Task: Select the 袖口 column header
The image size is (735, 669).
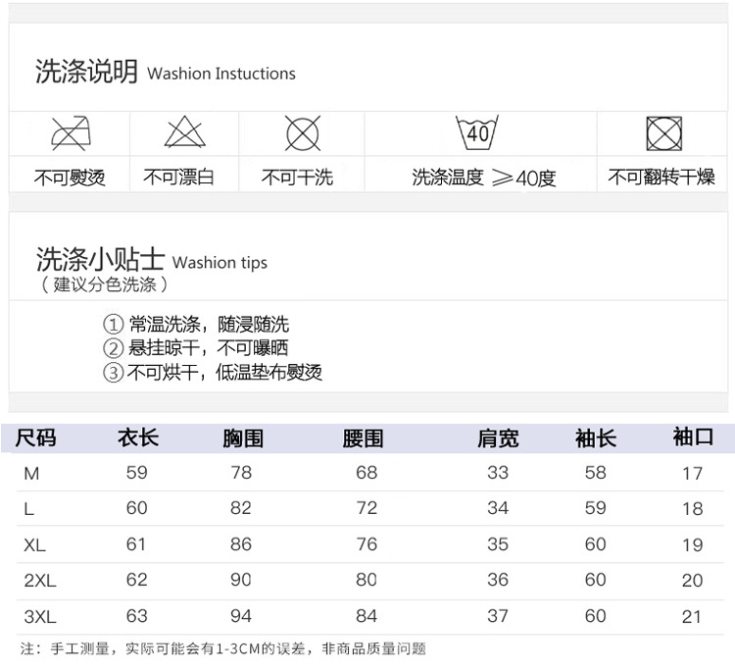Action: coord(693,437)
